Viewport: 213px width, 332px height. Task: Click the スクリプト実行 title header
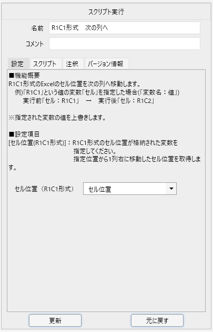coord(106,12)
